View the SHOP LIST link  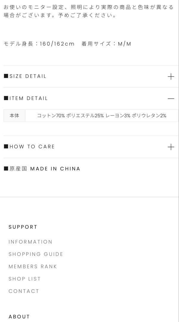(x=24, y=279)
